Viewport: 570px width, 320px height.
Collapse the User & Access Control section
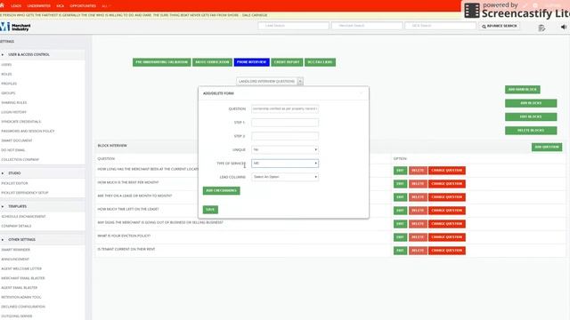click(28, 54)
